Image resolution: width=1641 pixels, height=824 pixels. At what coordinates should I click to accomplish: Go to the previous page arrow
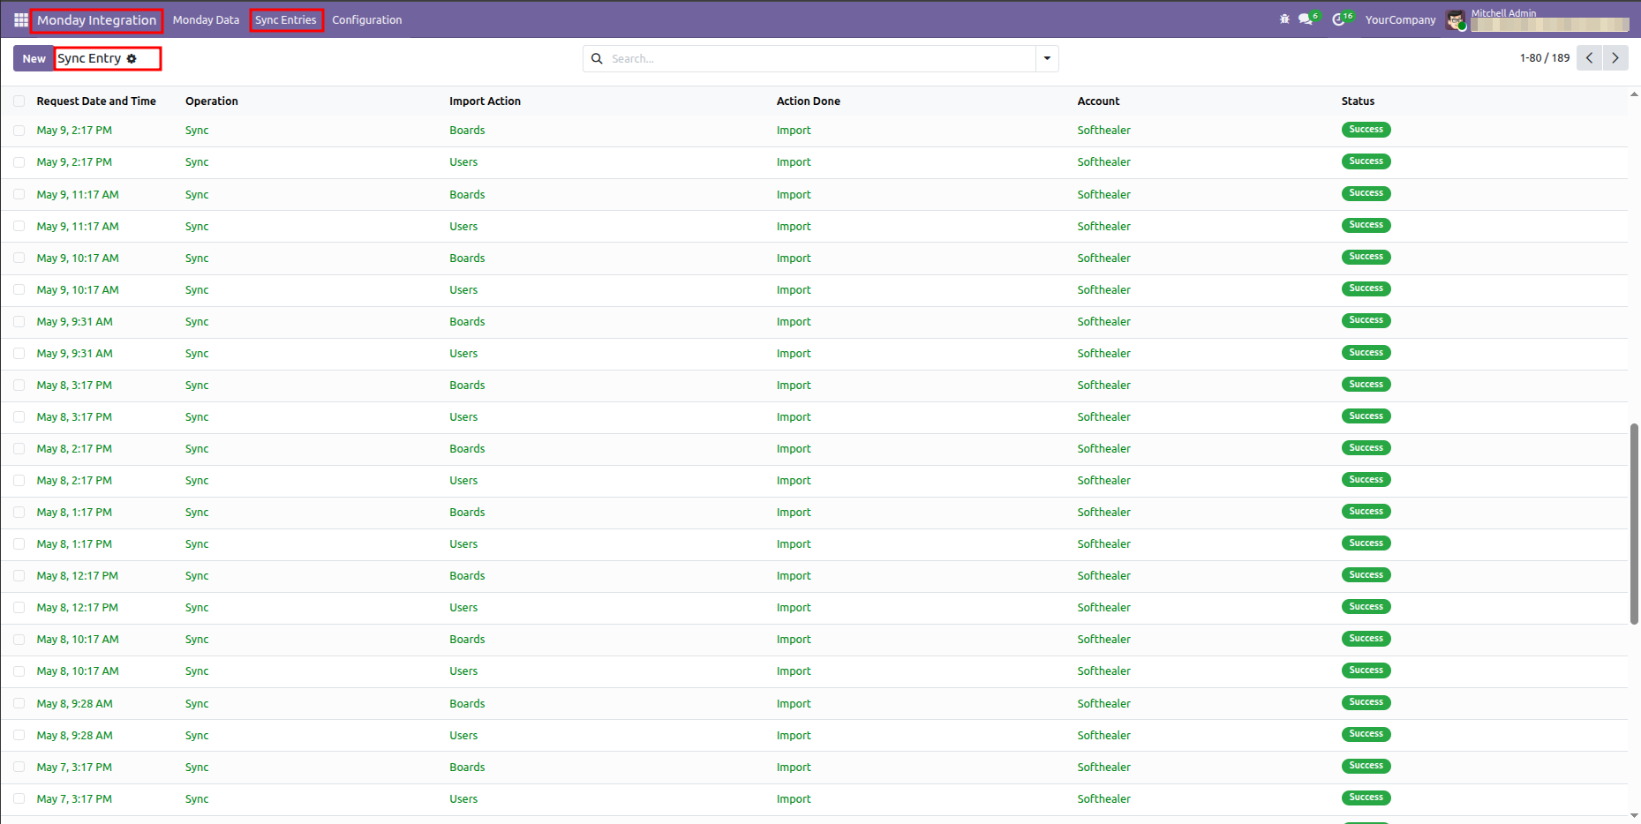pyautogui.click(x=1589, y=58)
